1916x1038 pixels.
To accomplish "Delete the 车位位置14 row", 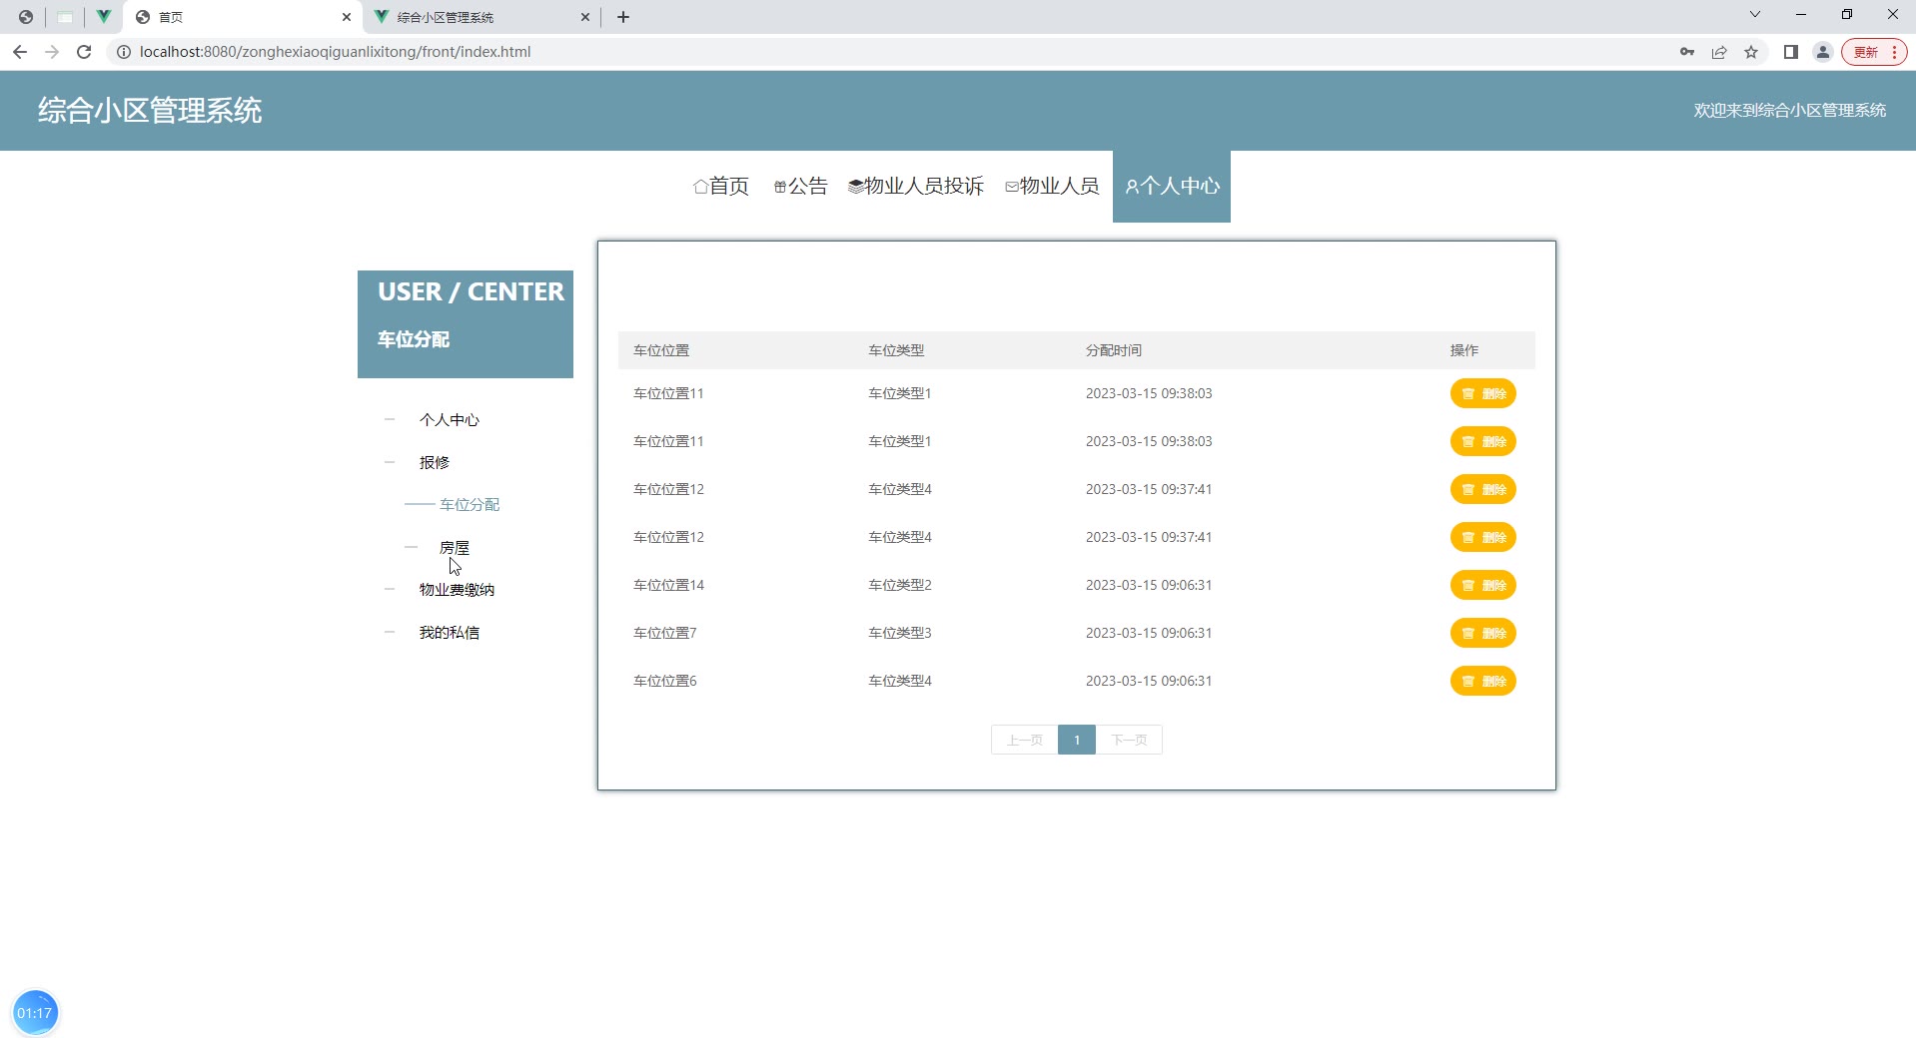I will pos(1482,585).
